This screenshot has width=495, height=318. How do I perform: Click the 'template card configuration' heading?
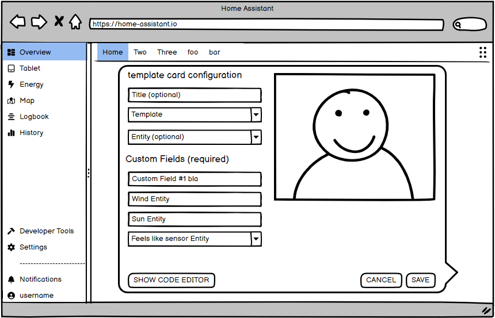coord(185,75)
